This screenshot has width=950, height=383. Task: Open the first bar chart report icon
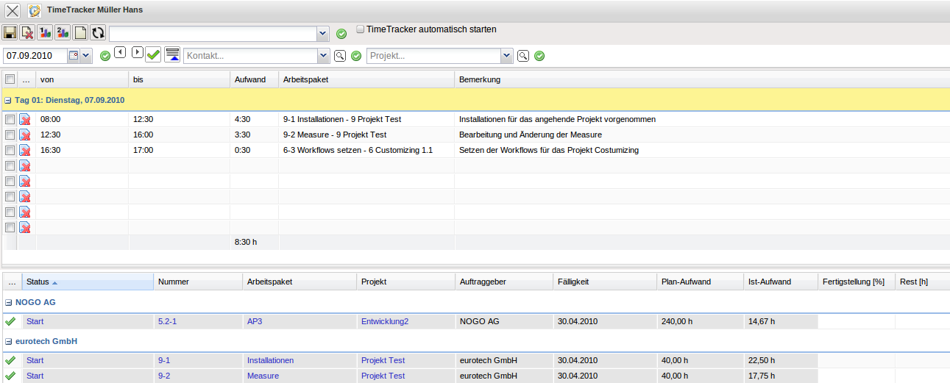pyautogui.click(x=45, y=33)
